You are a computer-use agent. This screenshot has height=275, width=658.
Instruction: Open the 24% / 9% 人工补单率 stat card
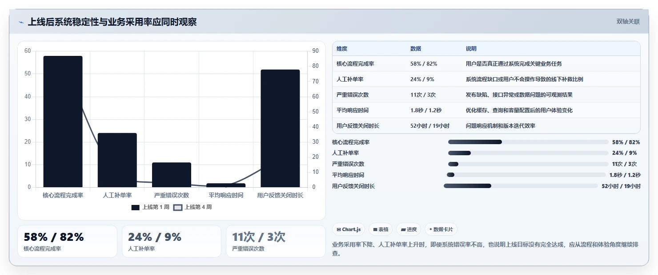coord(172,241)
